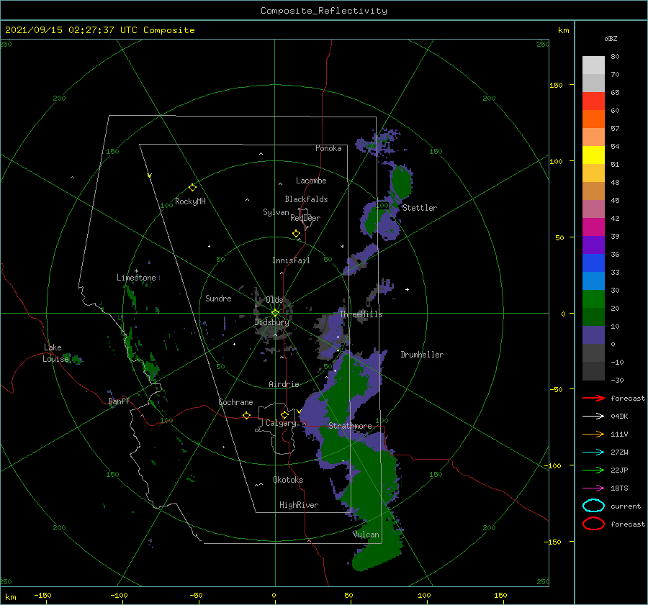The height and width of the screenshot is (605, 648).
Task: Click the Vulcan city label
Action: click(x=366, y=535)
